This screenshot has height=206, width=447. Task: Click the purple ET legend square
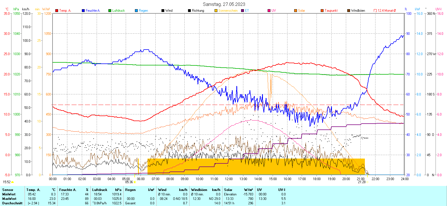tap(242, 11)
